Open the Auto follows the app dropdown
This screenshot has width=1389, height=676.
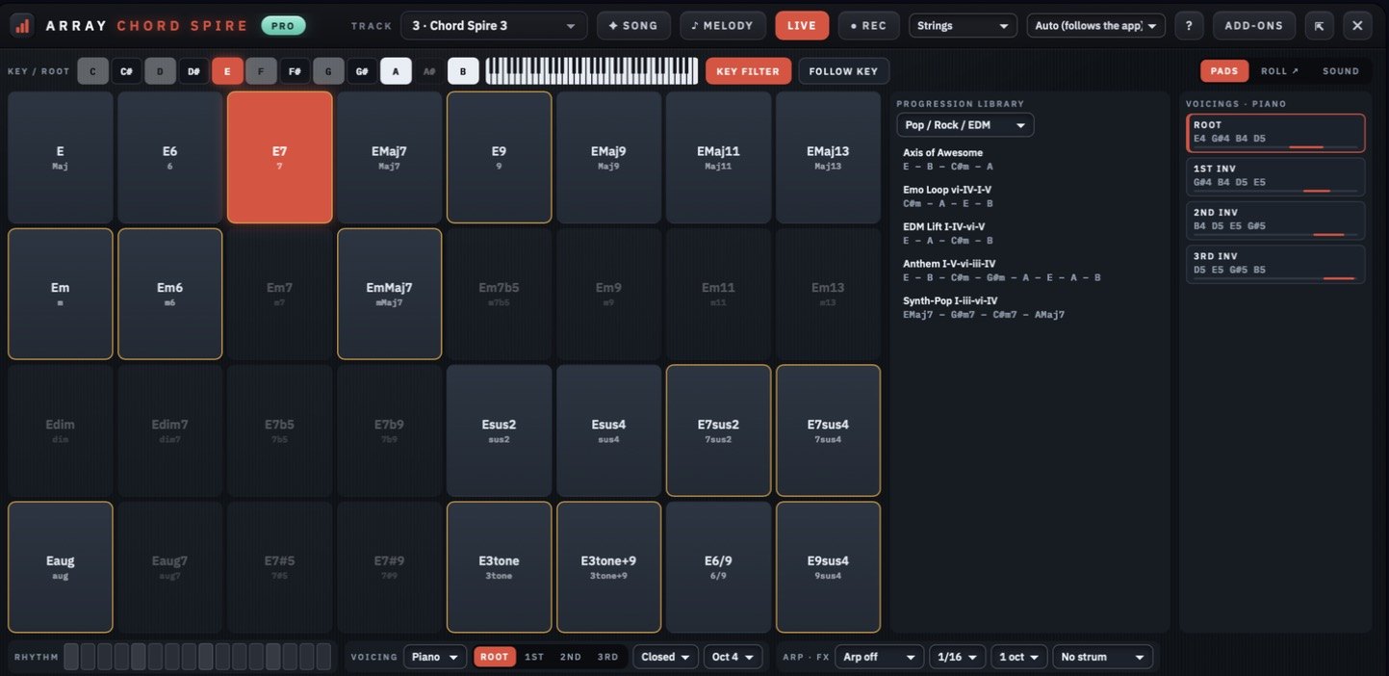click(x=1096, y=25)
